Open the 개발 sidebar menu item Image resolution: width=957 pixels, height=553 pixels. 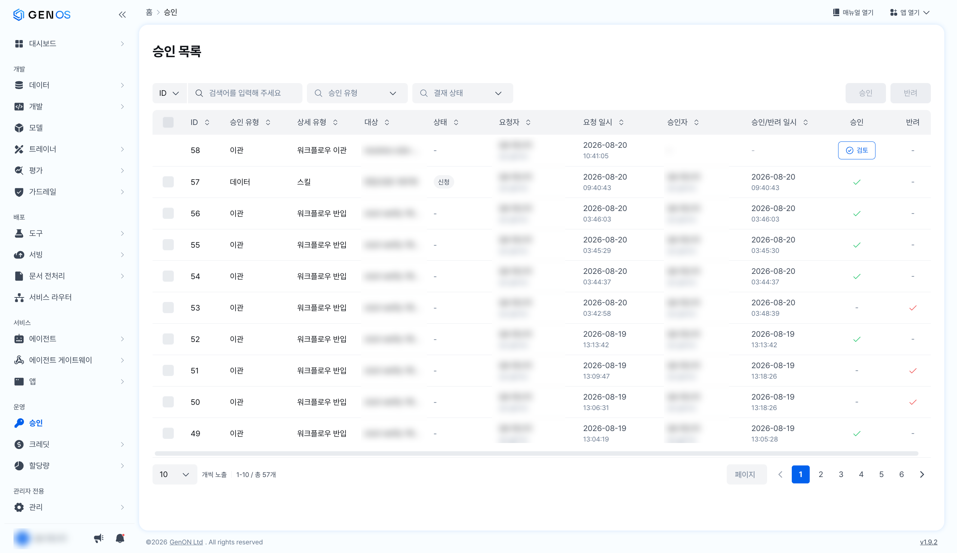(x=68, y=106)
